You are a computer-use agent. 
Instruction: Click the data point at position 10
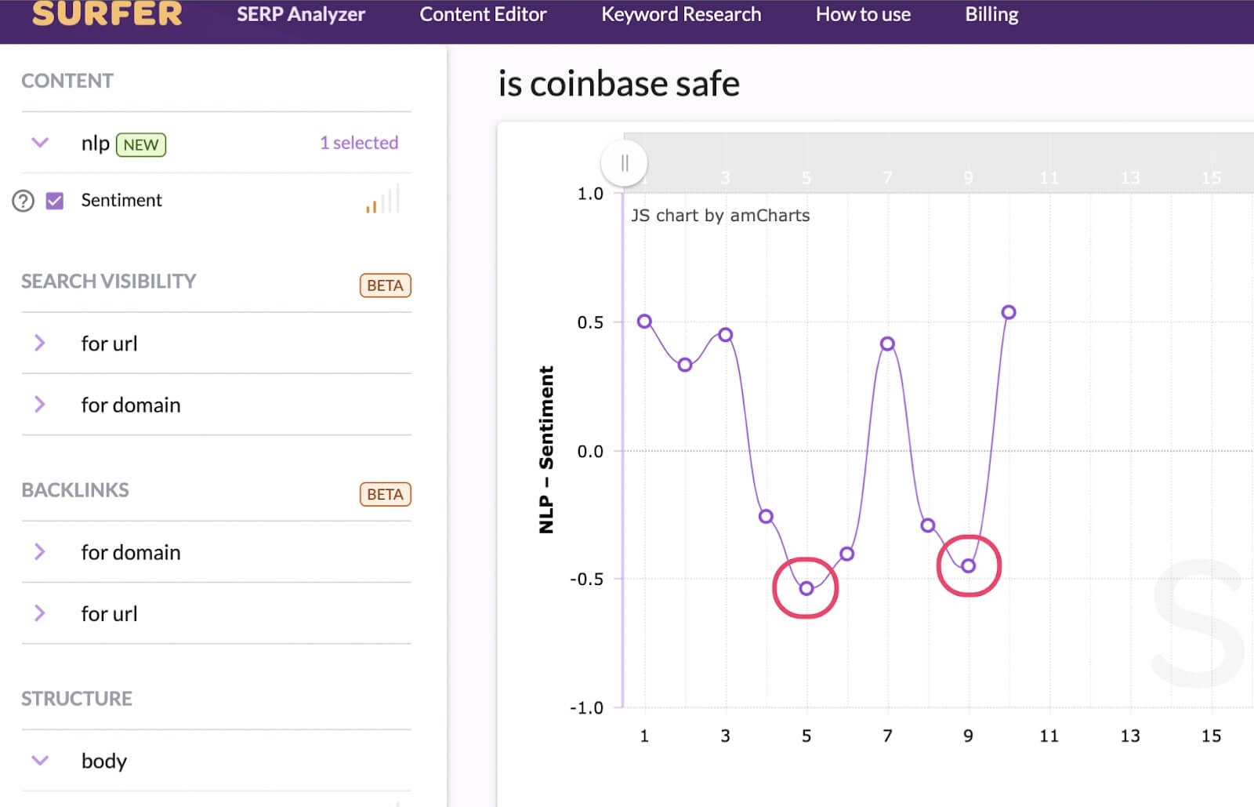point(1009,312)
